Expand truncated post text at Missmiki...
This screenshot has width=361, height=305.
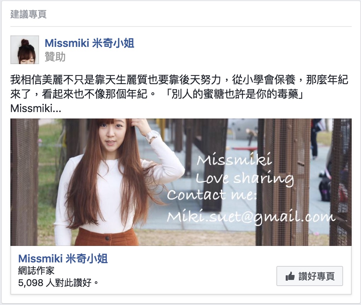(x=36, y=108)
